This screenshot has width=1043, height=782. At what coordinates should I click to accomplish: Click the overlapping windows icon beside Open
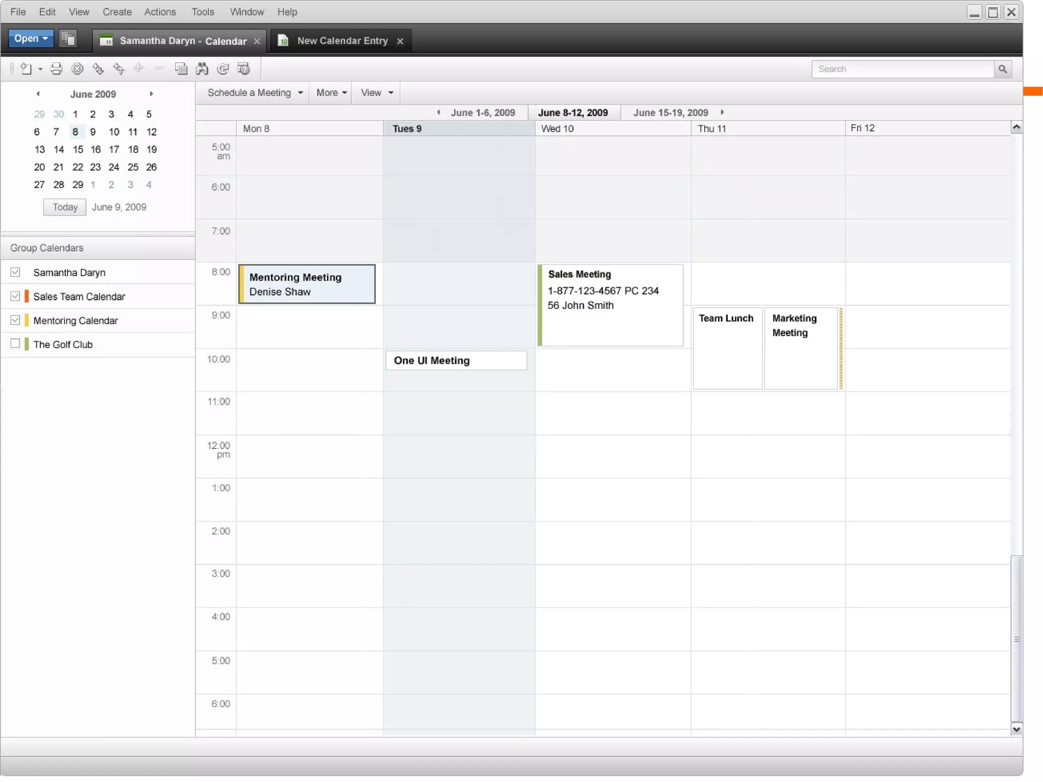[x=68, y=39]
